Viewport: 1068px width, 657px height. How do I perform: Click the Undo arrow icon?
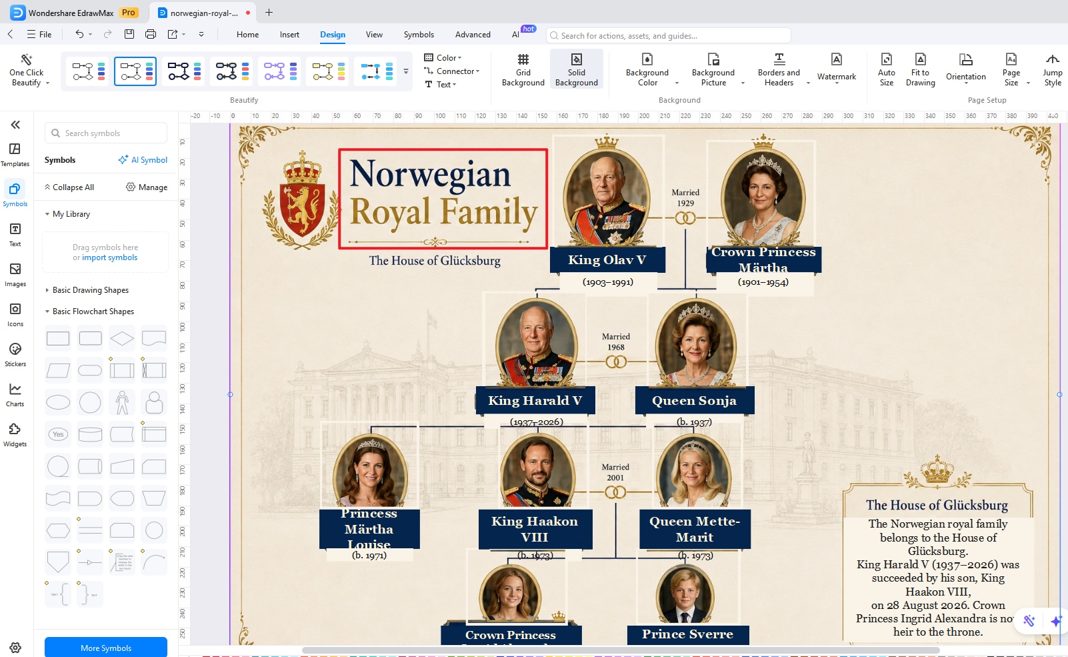tap(79, 34)
